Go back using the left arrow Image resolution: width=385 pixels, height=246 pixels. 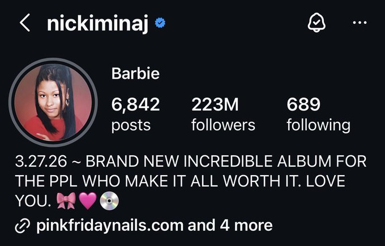click(x=25, y=23)
